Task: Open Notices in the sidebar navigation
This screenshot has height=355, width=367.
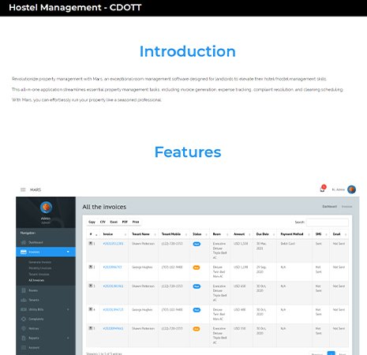Action: coord(46,328)
